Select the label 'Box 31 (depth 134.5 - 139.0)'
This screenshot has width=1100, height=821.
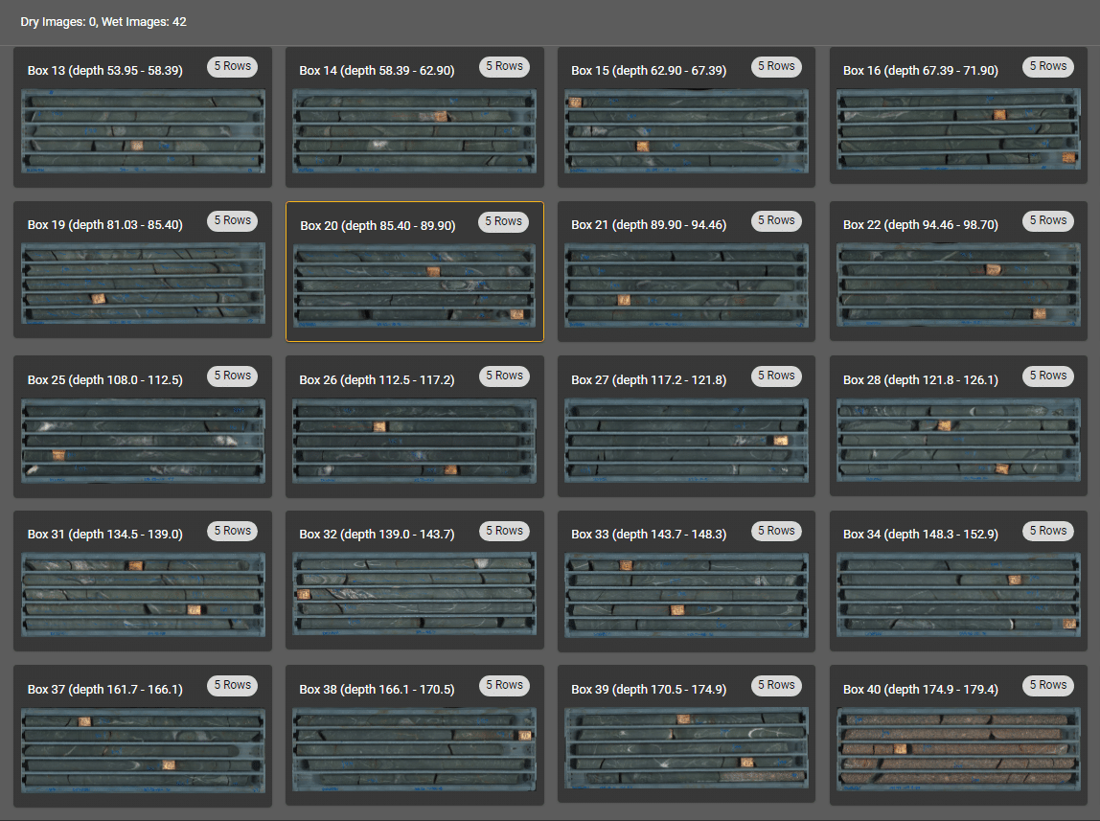[x=105, y=535]
